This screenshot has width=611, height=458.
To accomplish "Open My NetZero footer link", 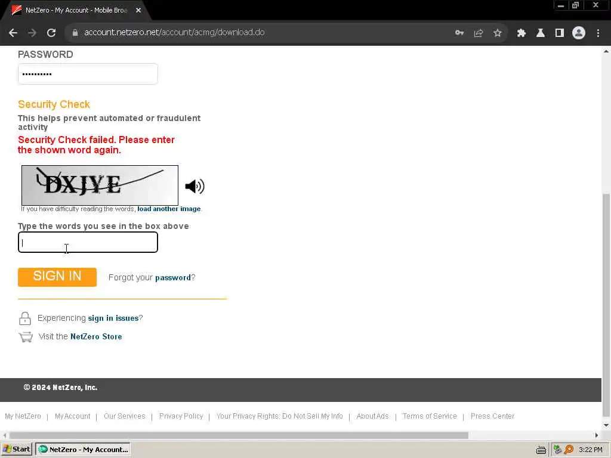I will 23,416.
